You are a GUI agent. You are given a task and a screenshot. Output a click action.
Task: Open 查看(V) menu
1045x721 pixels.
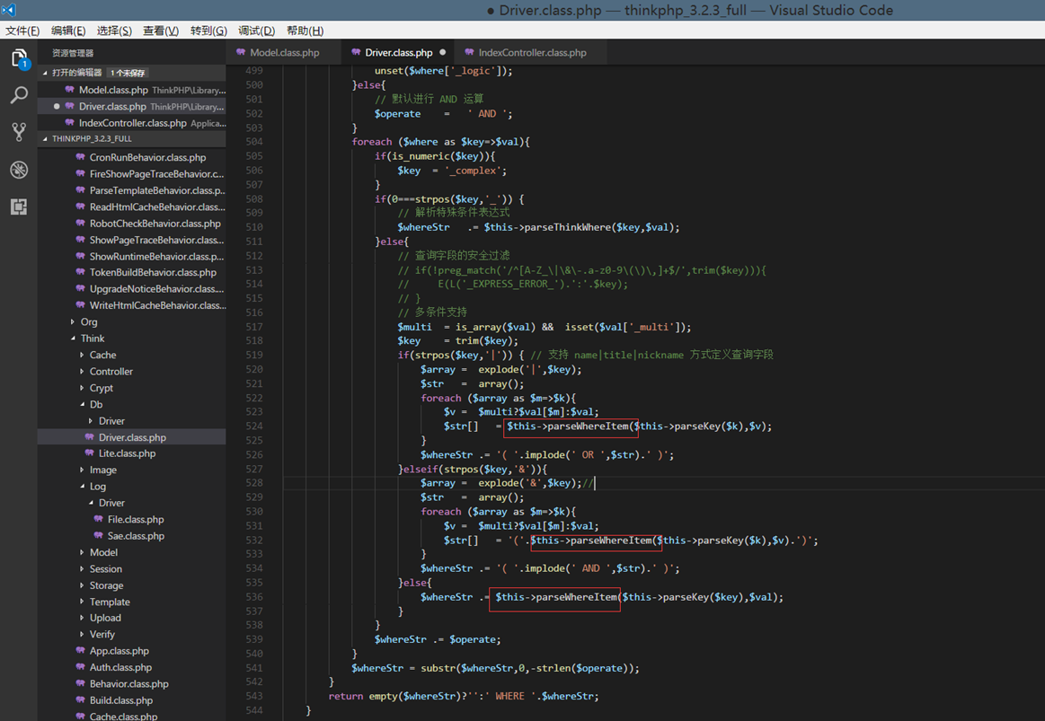tap(161, 31)
